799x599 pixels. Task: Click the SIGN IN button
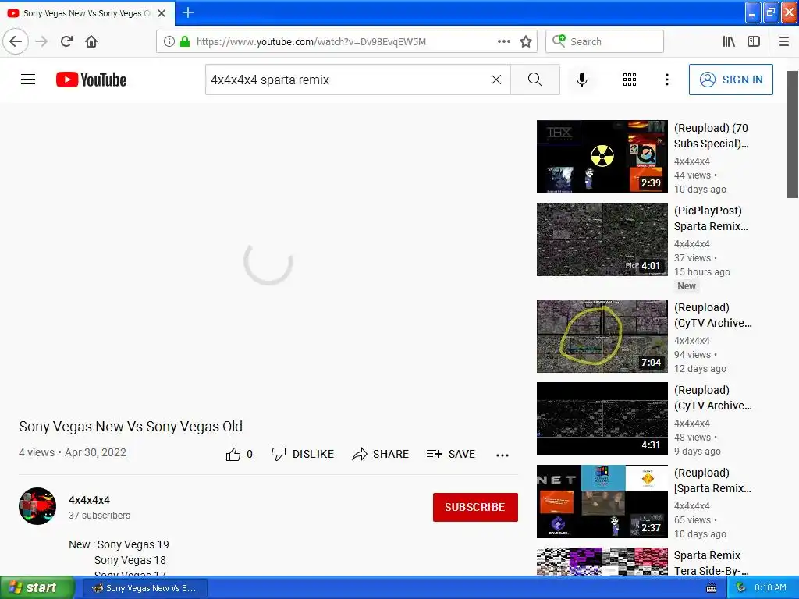pos(730,80)
